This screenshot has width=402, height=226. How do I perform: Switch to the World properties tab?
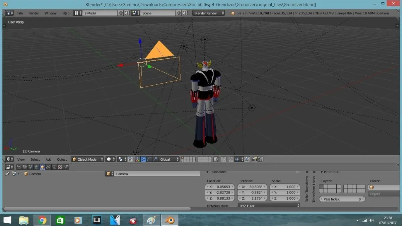coord(37,167)
